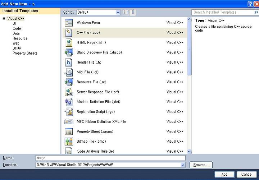Select the Utility template category
Image resolution: width=259 pixels, height=180 pixels.
tap(17, 49)
